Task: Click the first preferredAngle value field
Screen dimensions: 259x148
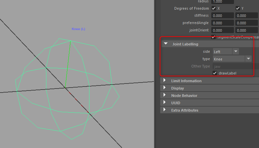Action: pos(222,23)
